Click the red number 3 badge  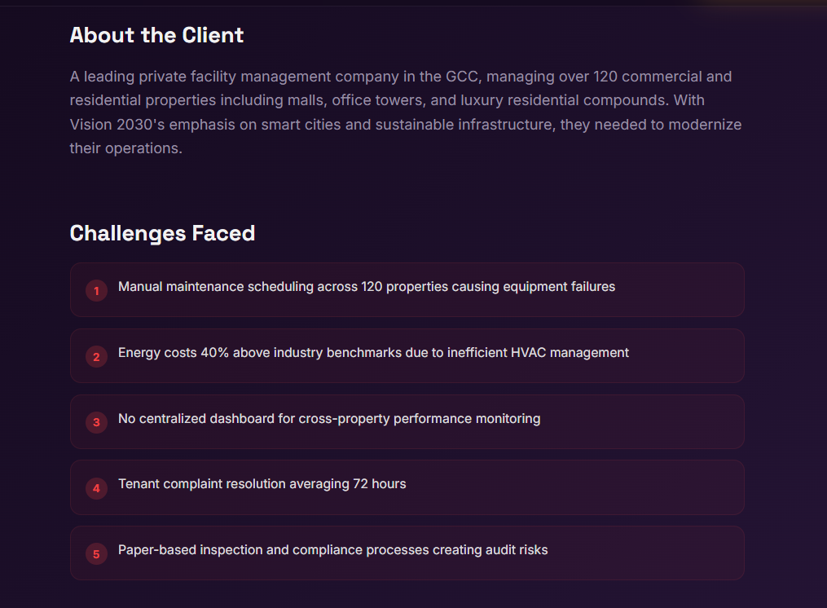coord(96,422)
